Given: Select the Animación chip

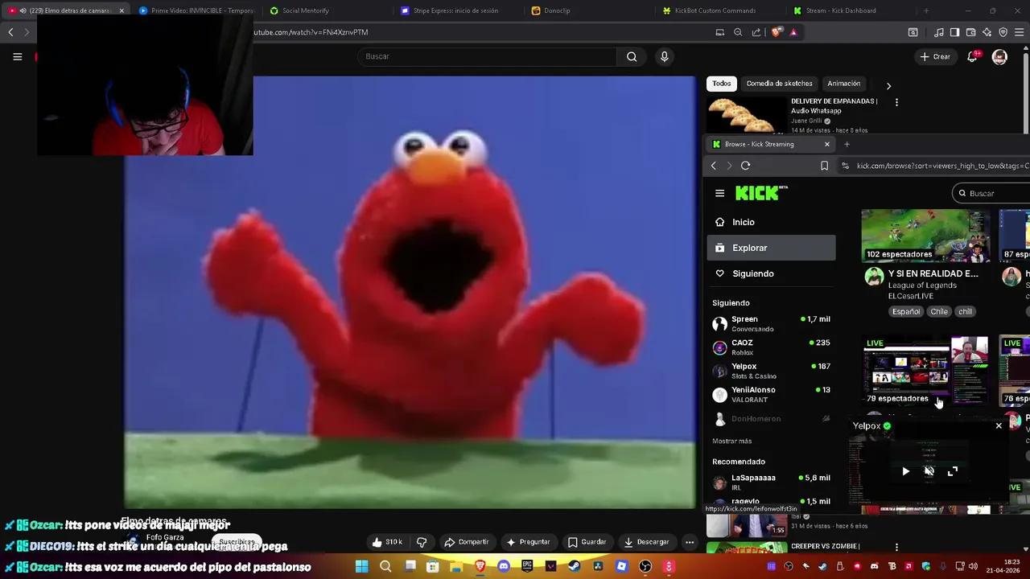Looking at the screenshot, I should [843, 84].
